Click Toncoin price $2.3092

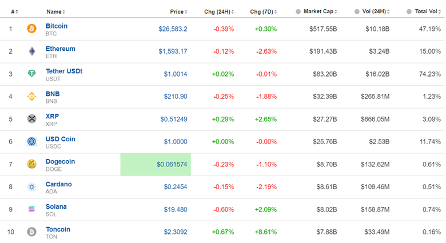coord(176,232)
